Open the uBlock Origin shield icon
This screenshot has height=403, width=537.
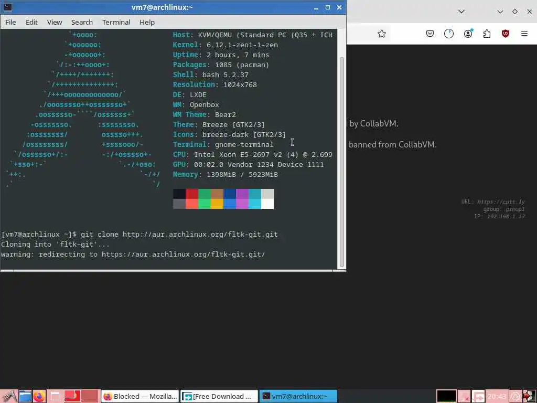[x=505, y=34]
